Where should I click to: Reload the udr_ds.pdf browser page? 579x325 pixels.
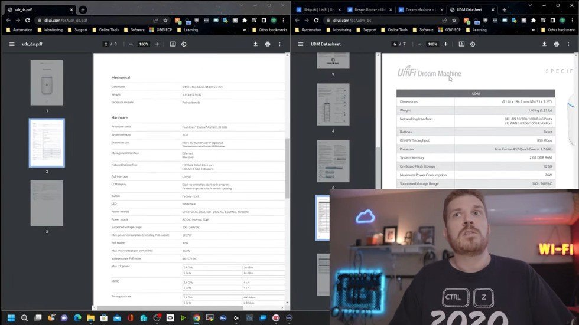tap(27, 21)
